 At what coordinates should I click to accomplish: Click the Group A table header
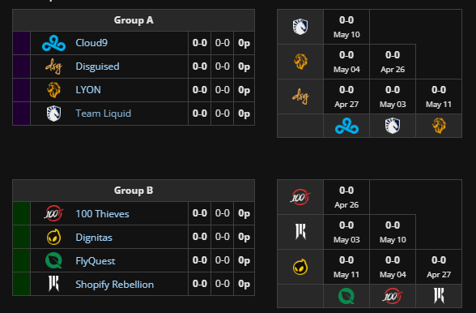point(134,20)
